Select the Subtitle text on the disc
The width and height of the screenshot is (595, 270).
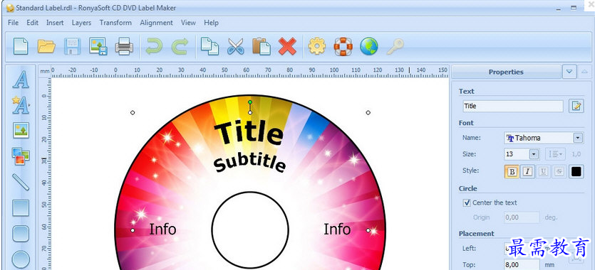[x=249, y=163]
